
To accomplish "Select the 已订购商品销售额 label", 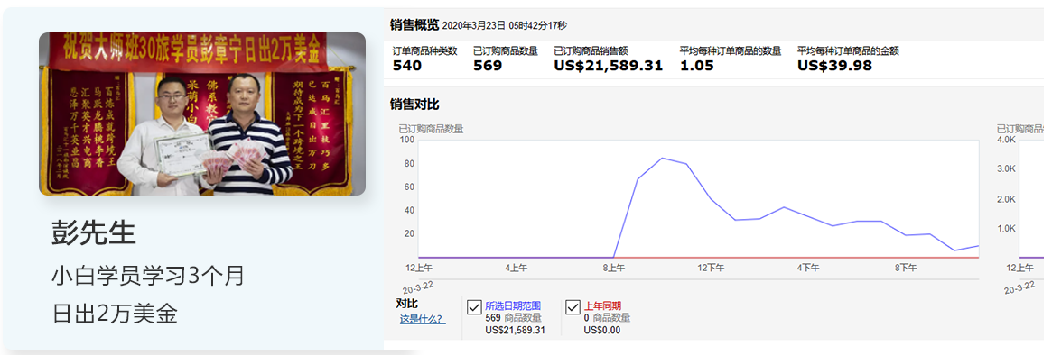I will [591, 50].
